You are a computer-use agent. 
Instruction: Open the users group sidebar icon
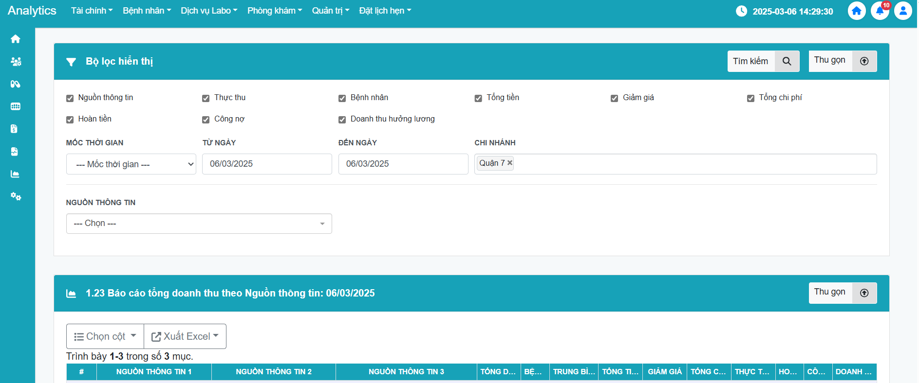[x=16, y=62]
